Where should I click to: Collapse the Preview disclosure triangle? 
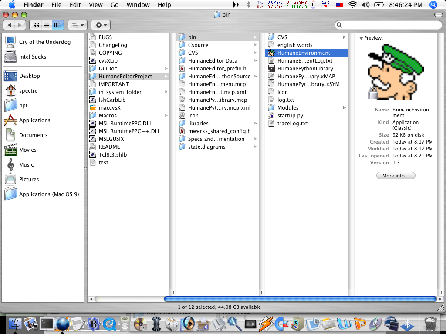click(361, 38)
